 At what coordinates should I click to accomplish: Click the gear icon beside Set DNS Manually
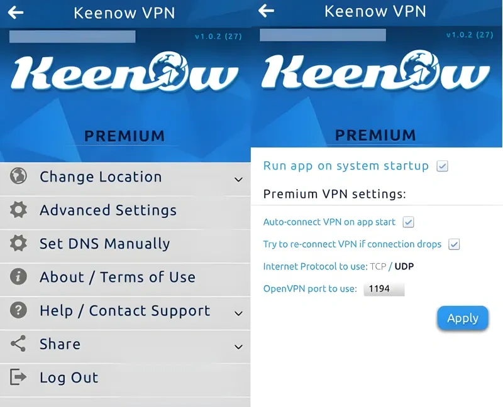tap(18, 243)
